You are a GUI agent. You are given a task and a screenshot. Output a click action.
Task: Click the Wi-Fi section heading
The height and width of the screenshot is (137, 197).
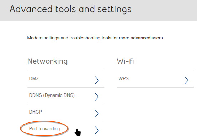pyautogui.click(x=126, y=61)
